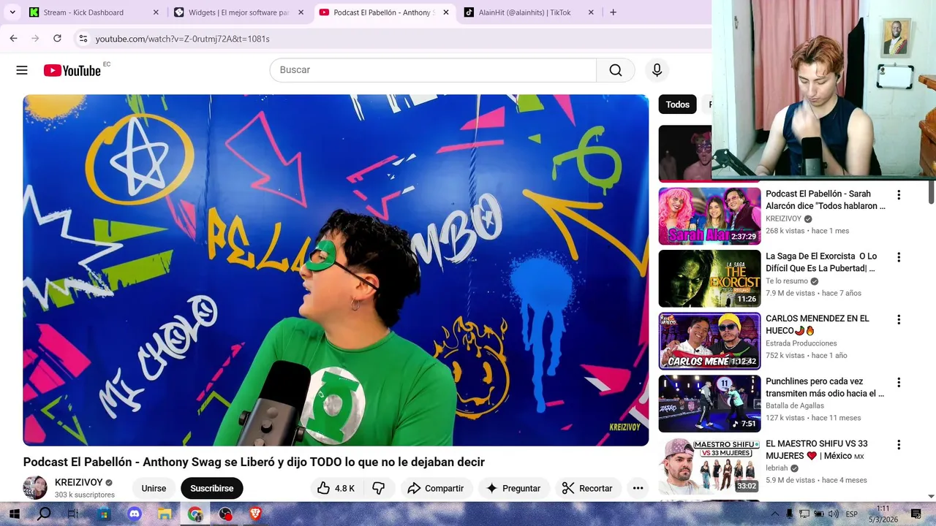Select the YouTube URL in the address bar

point(182,39)
